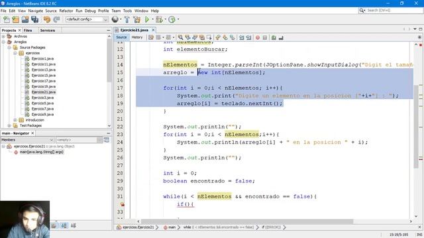Select the Source view button
424x238 pixels.
coord(121,38)
